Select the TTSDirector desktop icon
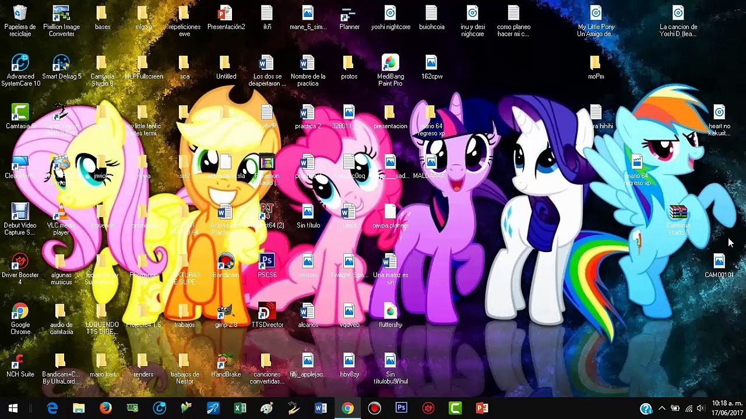Image resolution: width=746 pixels, height=419 pixels. [x=267, y=316]
